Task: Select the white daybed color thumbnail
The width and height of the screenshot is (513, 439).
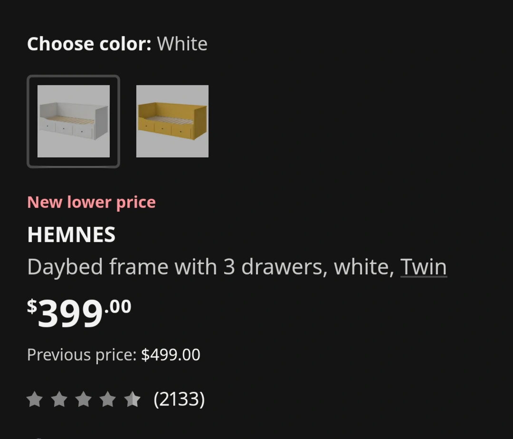Action: (73, 121)
